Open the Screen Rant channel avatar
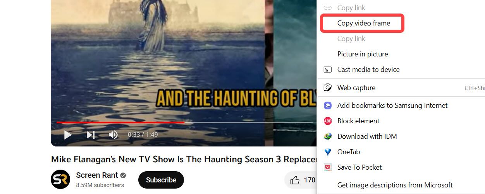The width and height of the screenshot is (485, 194). pos(60,180)
